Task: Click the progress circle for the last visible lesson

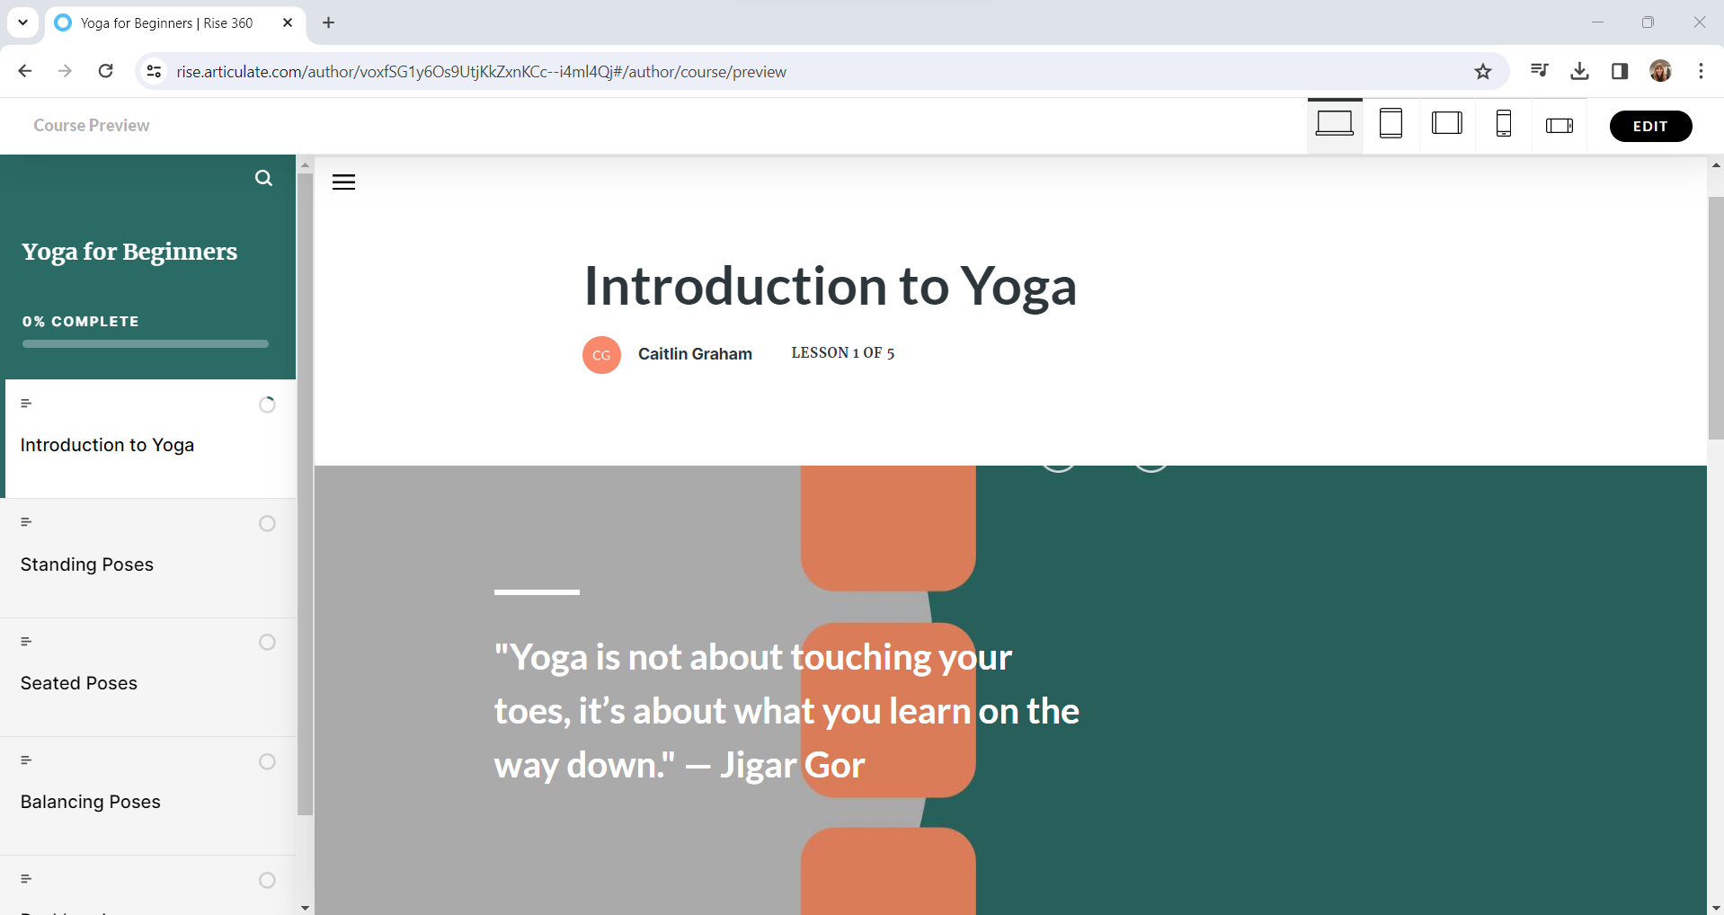Action: (x=267, y=880)
